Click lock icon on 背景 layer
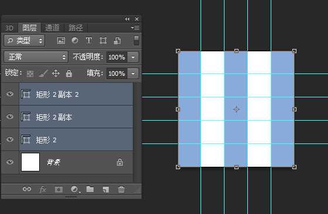This screenshot has height=214, width=328. (120, 162)
